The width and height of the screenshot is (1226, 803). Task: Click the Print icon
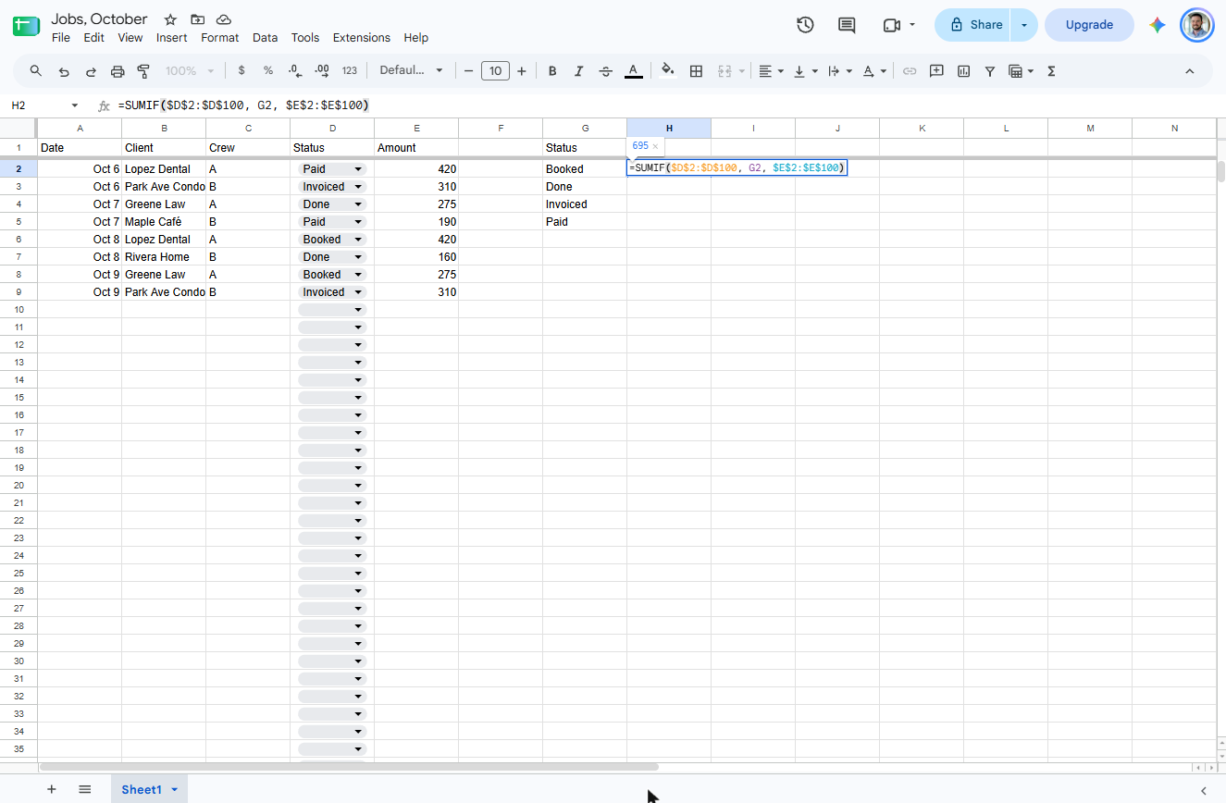[x=118, y=71]
